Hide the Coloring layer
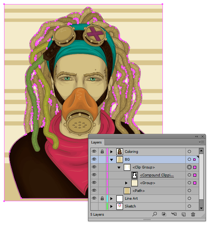The width and height of the screenshot is (210, 225). tap(94, 151)
